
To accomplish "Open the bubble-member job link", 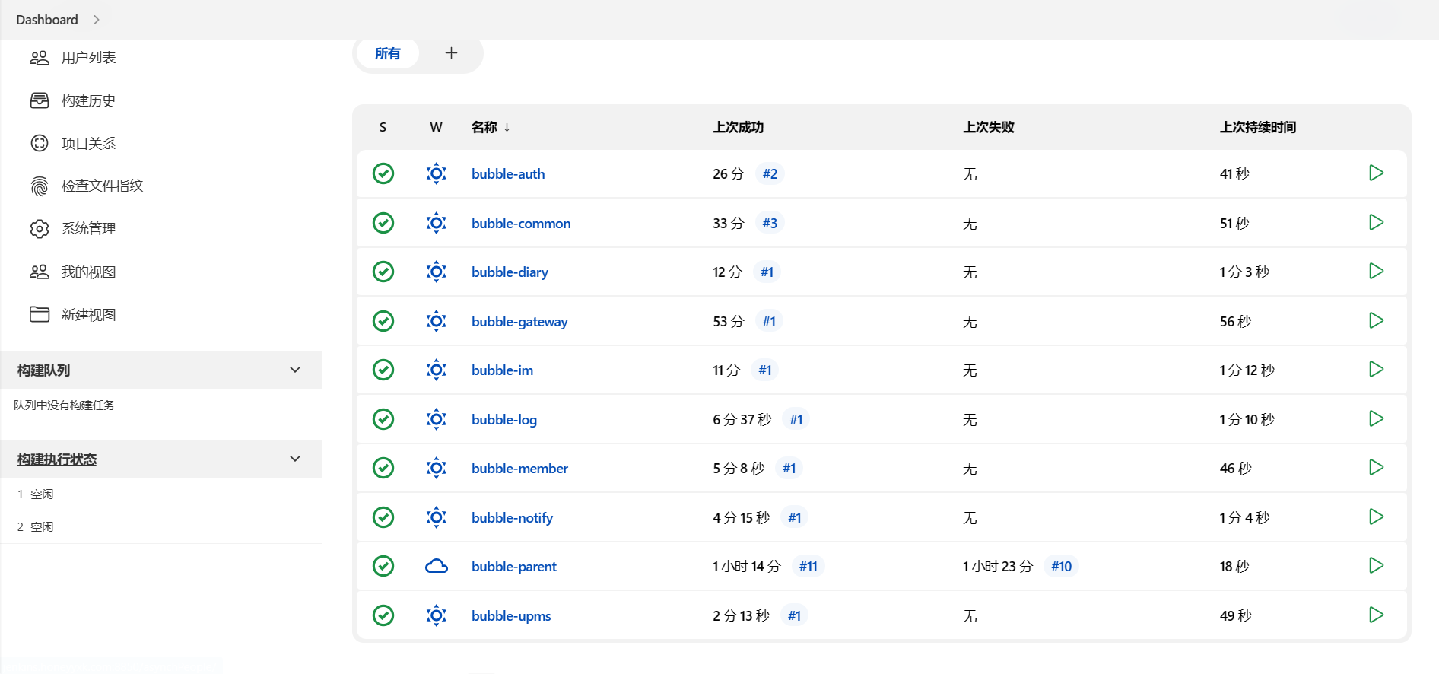I will (x=519, y=468).
